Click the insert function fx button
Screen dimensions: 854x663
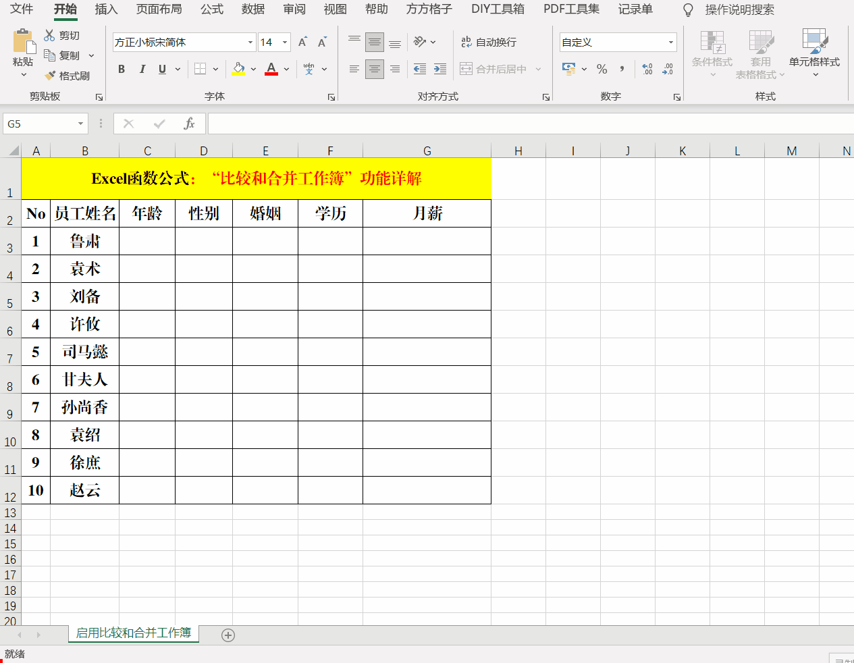[x=190, y=124]
